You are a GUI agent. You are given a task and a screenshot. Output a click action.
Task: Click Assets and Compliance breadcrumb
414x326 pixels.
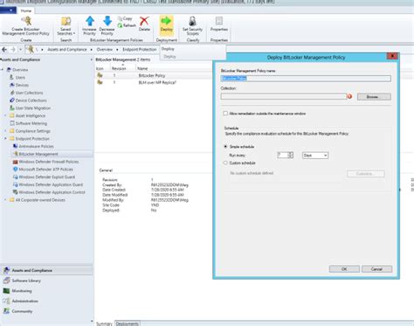[x=67, y=50]
